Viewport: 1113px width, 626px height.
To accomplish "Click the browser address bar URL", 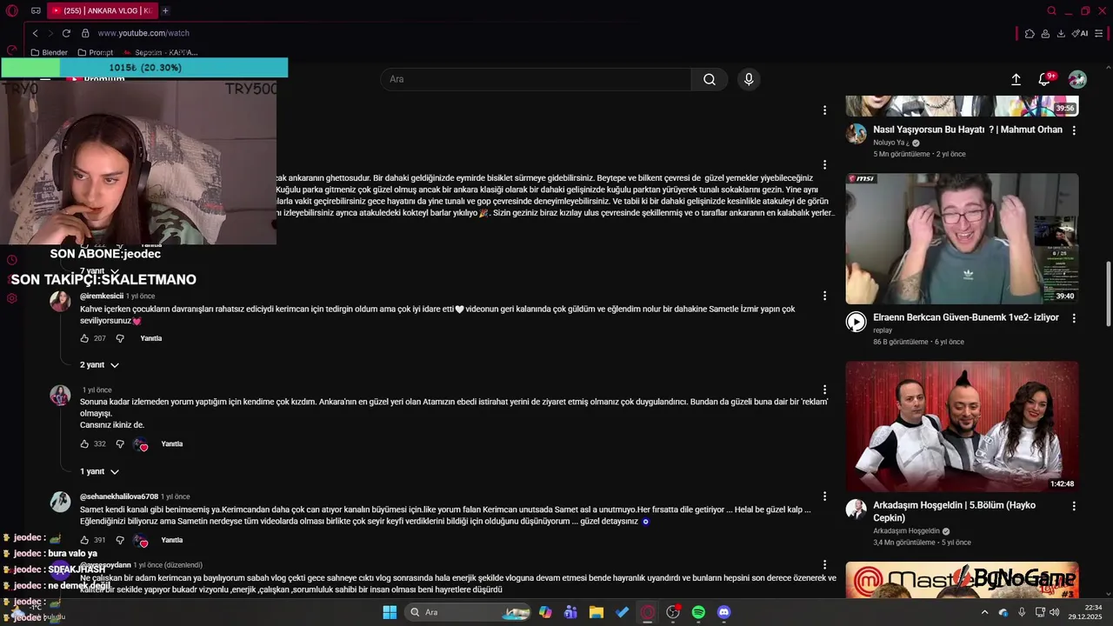I will pyautogui.click(x=143, y=33).
